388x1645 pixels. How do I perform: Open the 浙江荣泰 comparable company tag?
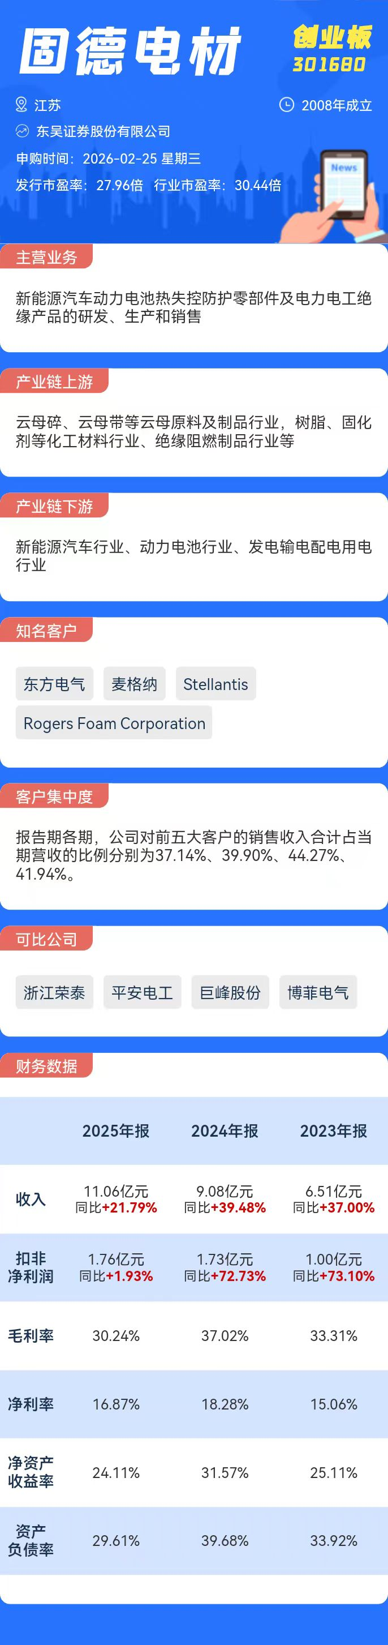point(54,992)
